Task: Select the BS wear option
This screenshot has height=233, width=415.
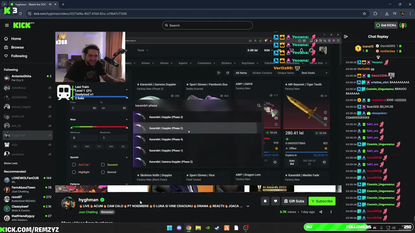Action: 123,147
